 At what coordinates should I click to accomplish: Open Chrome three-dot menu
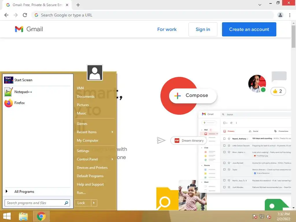pos(290,15)
